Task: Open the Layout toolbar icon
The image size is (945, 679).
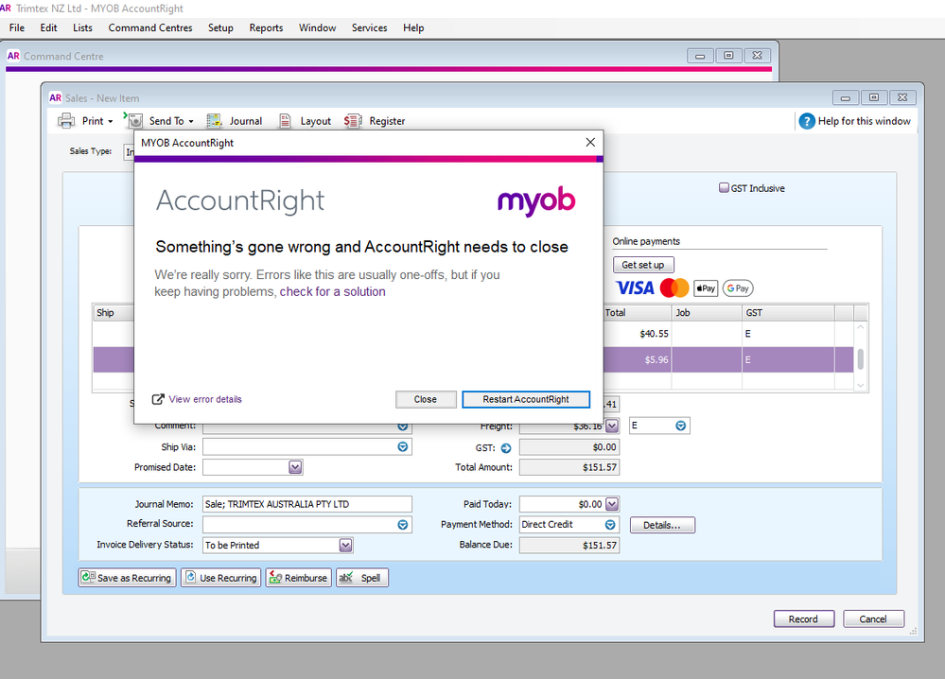Action: click(x=285, y=121)
